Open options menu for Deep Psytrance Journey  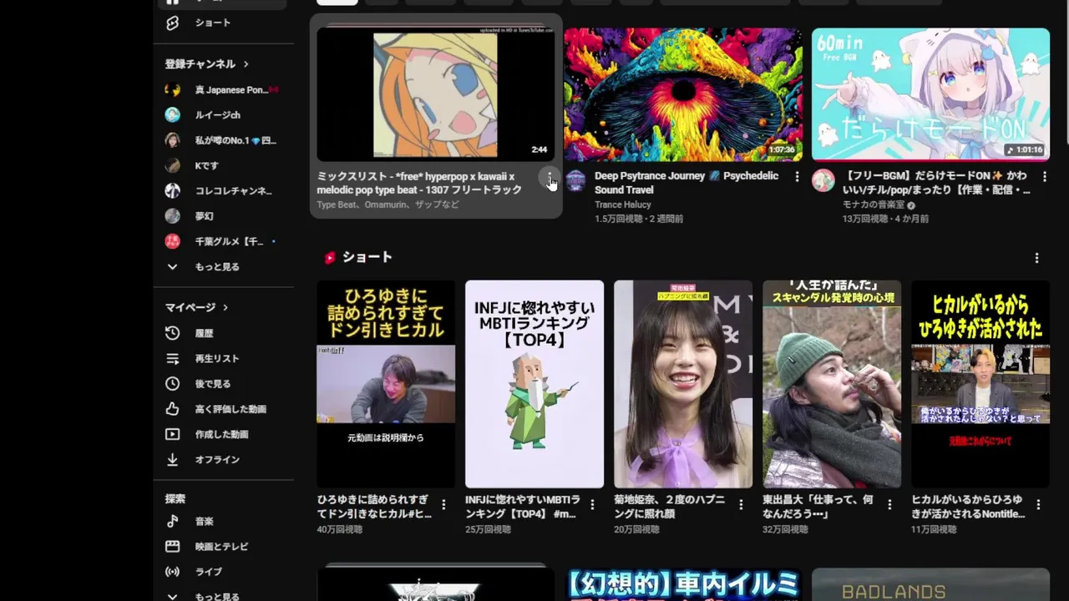point(797,177)
